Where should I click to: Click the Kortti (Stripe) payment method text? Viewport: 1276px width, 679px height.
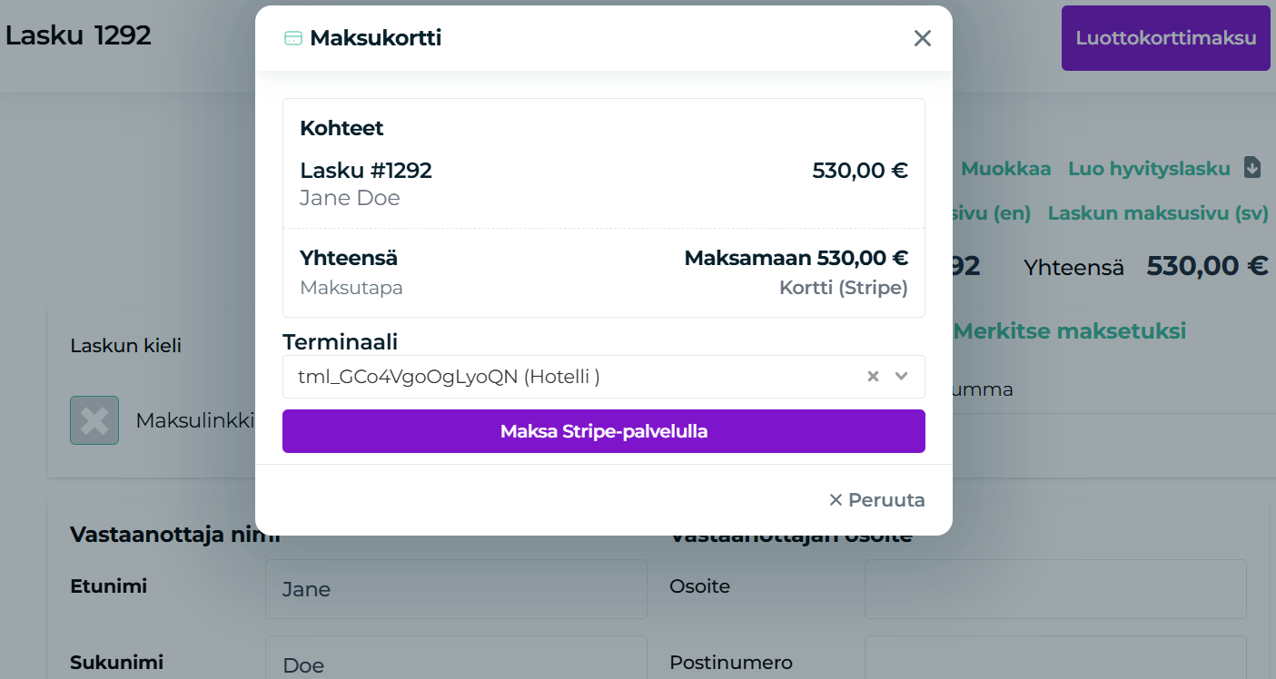[844, 288]
